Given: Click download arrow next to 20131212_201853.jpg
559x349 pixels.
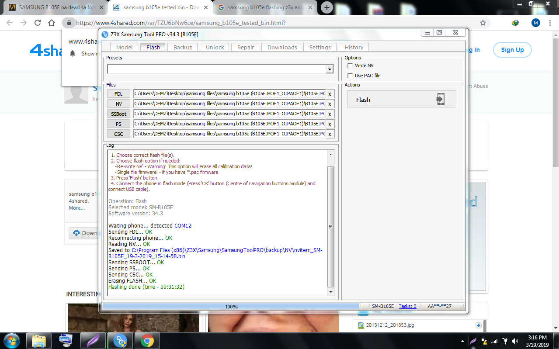Looking at the screenshot, I should click(x=479, y=325).
